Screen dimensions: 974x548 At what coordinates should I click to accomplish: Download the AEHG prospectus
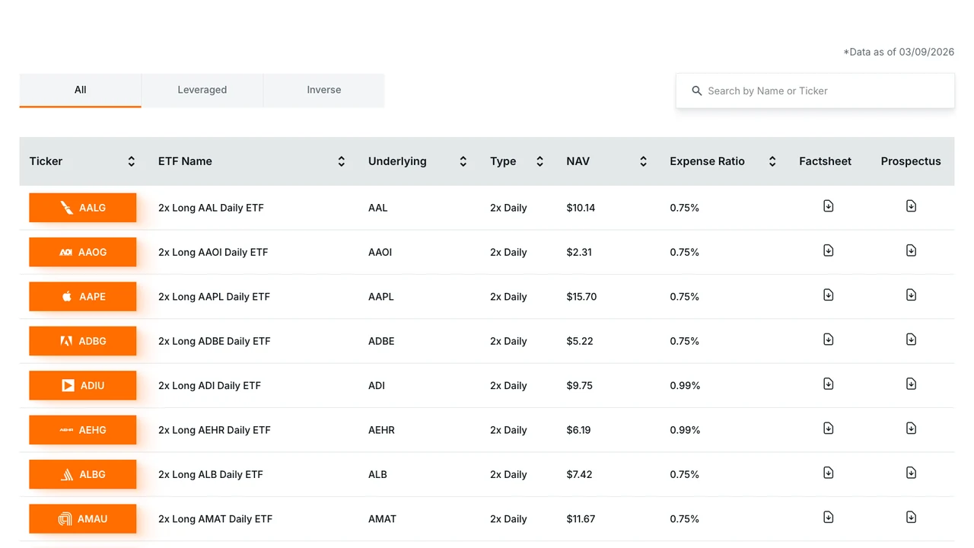click(x=911, y=429)
